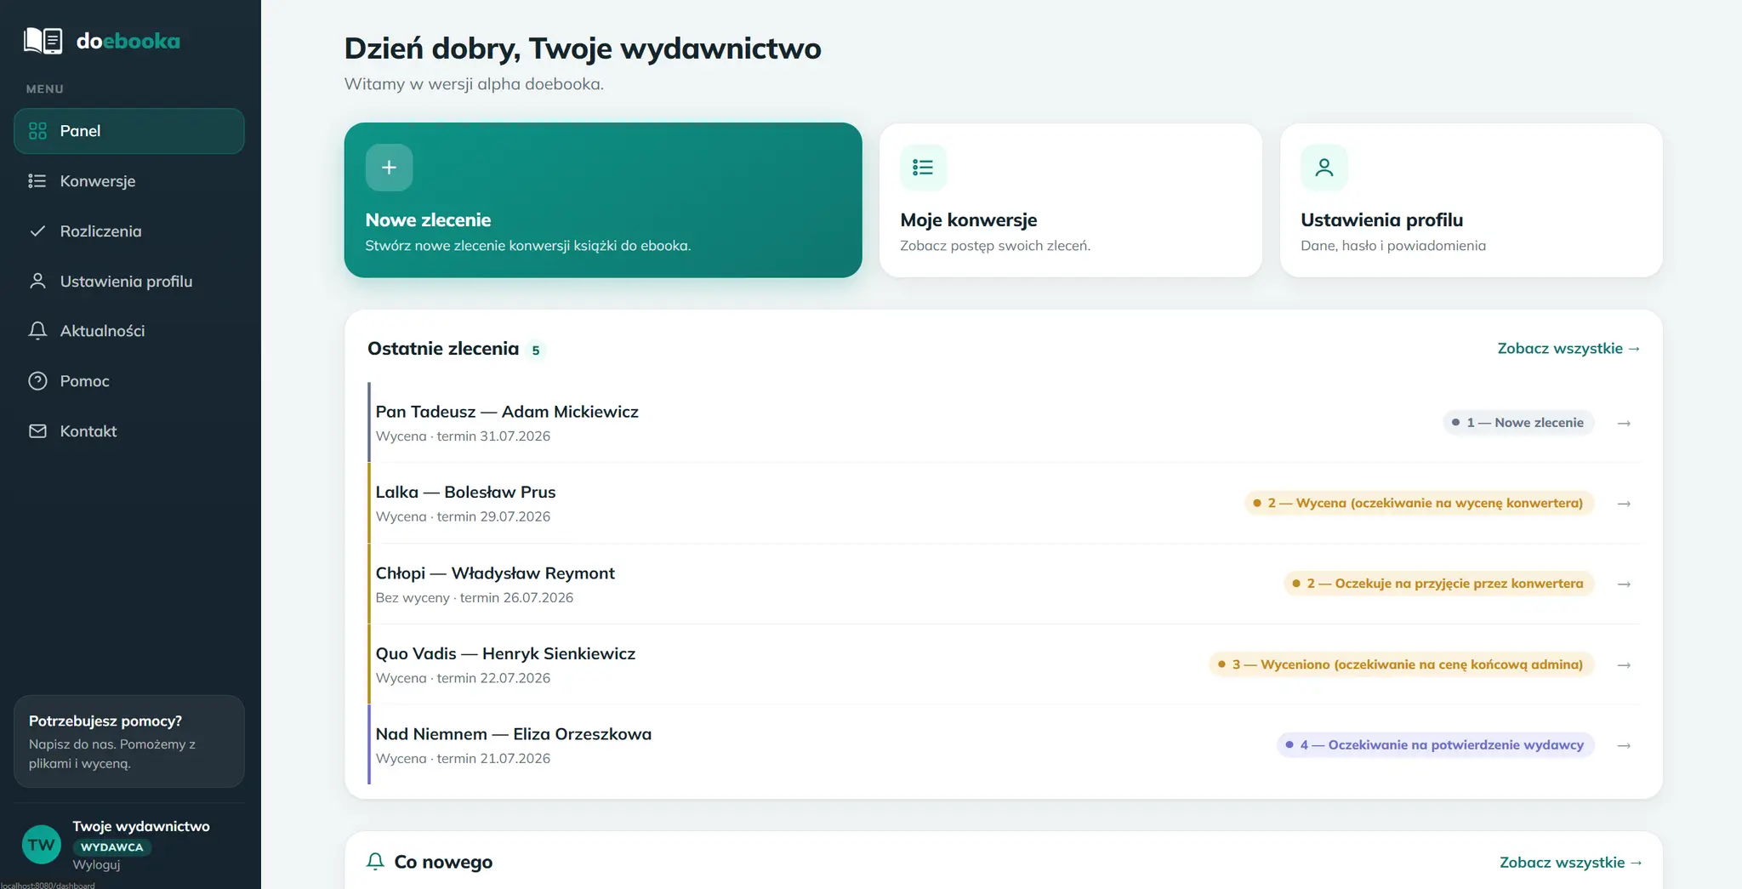1742x889 pixels.
Task: Open Aktualności from the sidebar
Action: point(129,331)
